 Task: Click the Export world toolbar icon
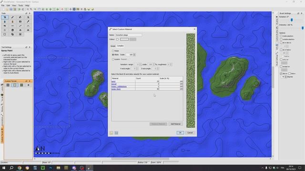(15, 9)
